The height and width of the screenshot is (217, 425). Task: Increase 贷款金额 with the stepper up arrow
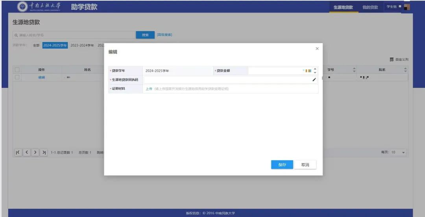(x=315, y=69)
